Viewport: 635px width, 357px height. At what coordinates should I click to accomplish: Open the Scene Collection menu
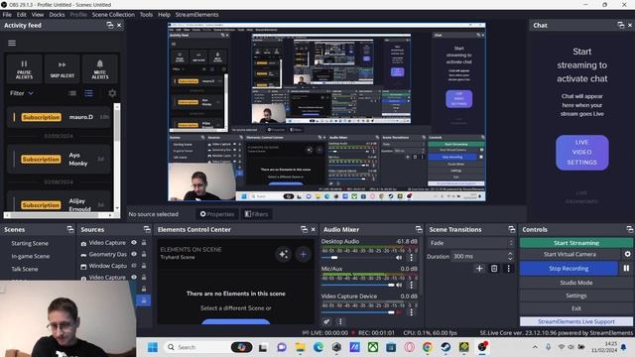pyautogui.click(x=113, y=15)
